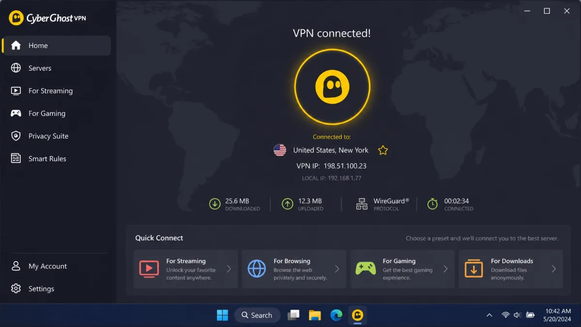Viewport: 581px width, 327px height.
Task: Open the Home sidebar item
Action: coord(56,46)
